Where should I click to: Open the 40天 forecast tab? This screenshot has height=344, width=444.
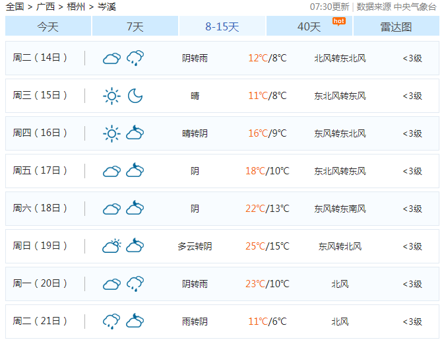click(309, 26)
